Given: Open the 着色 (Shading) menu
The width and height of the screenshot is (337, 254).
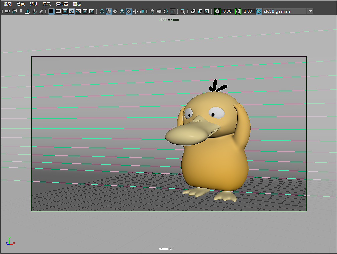Looking at the screenshot, I should [x=21, y=4].
